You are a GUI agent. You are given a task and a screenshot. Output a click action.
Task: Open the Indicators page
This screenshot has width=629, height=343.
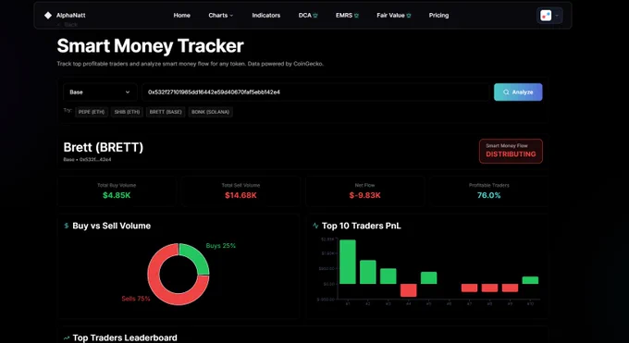(266, 15)
